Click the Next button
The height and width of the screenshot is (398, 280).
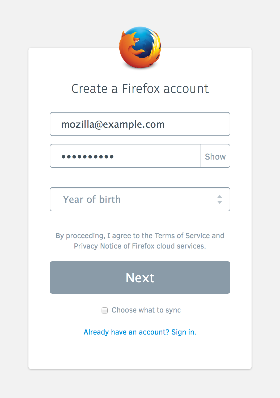pos(140,277)
